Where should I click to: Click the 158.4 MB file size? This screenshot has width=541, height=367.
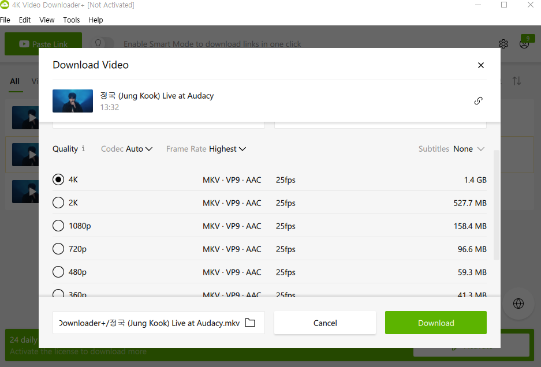coord(470,226)
